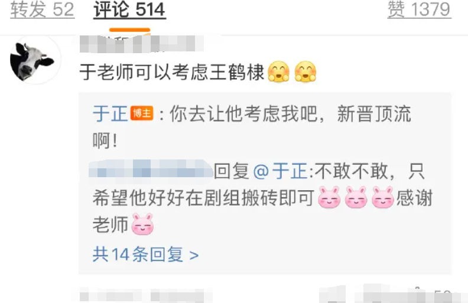Open the 转发 52 reposts tab
The height and width of the screenshot is (303, 468).
point(43,10)
